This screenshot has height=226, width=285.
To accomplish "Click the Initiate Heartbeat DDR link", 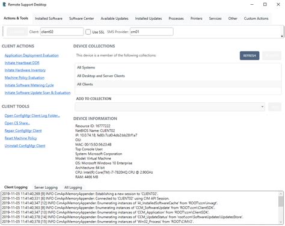I will point(22,63).
